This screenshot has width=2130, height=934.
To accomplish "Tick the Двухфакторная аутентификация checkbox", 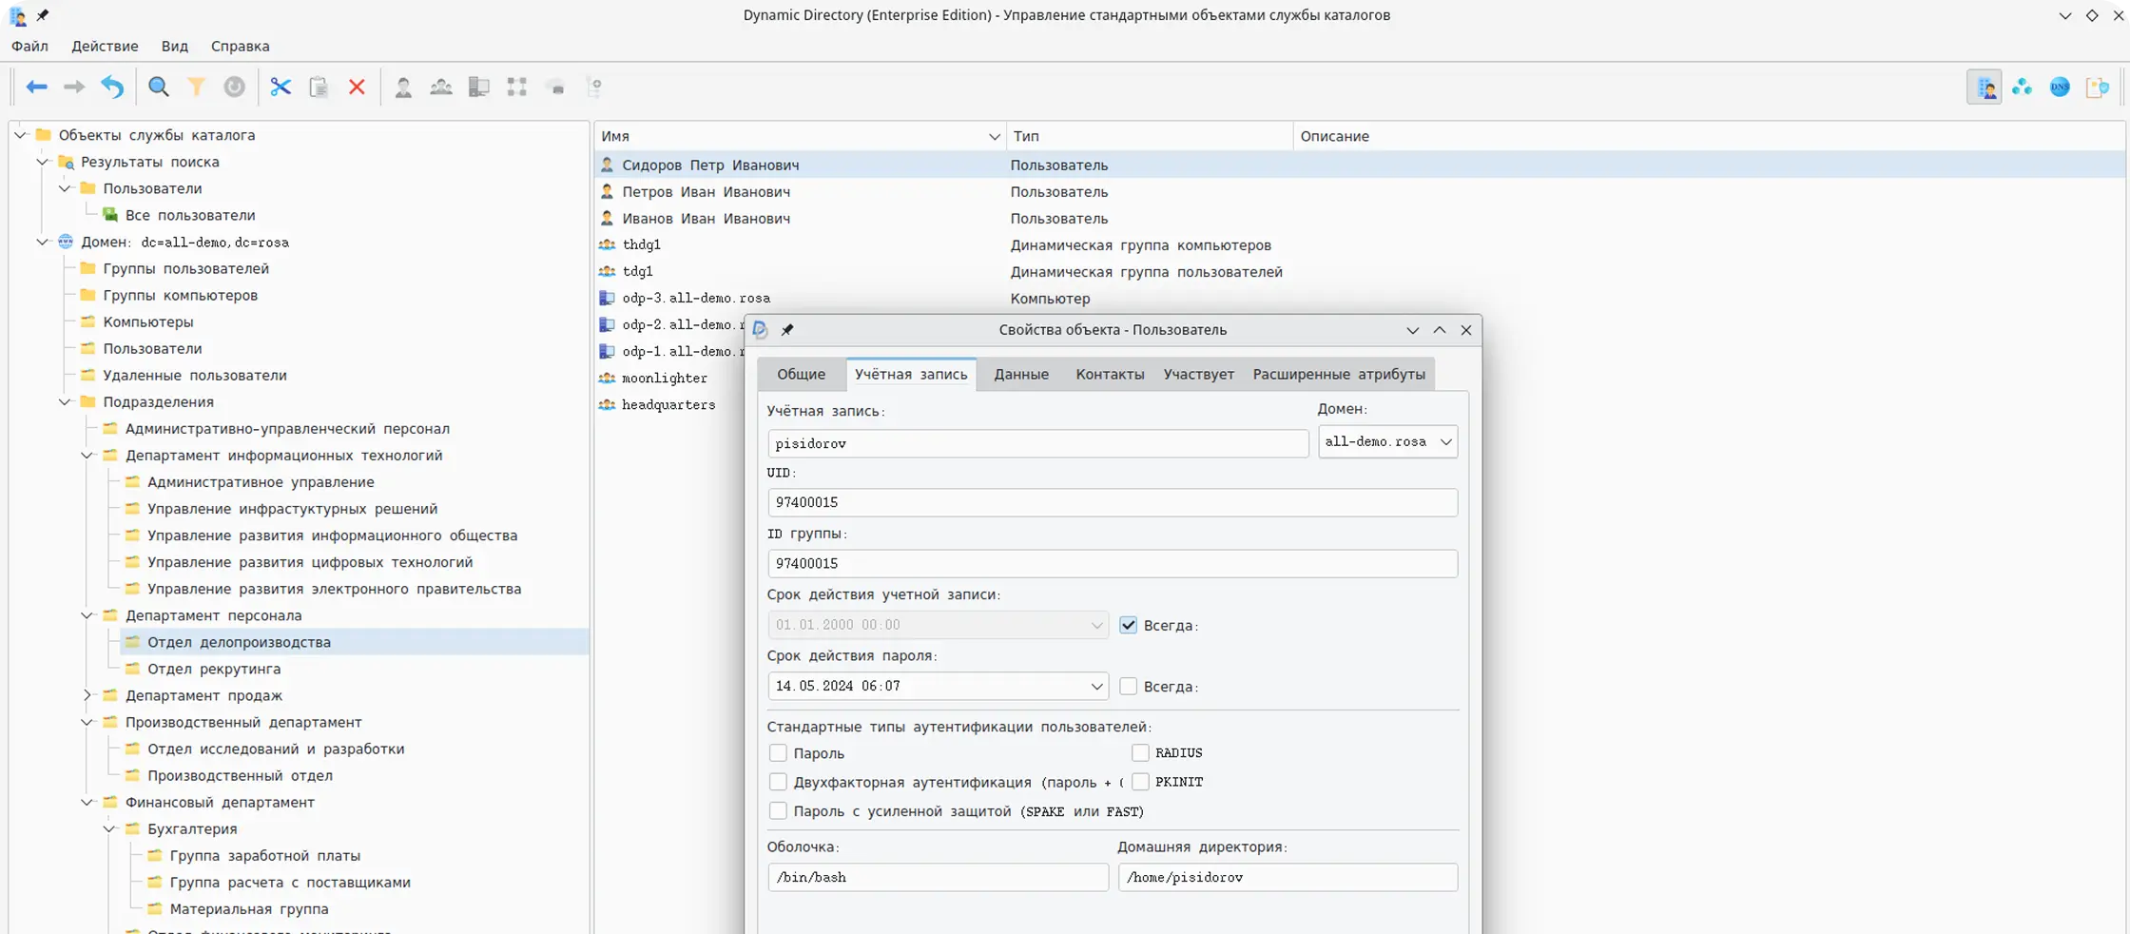I will coord(778,782).
